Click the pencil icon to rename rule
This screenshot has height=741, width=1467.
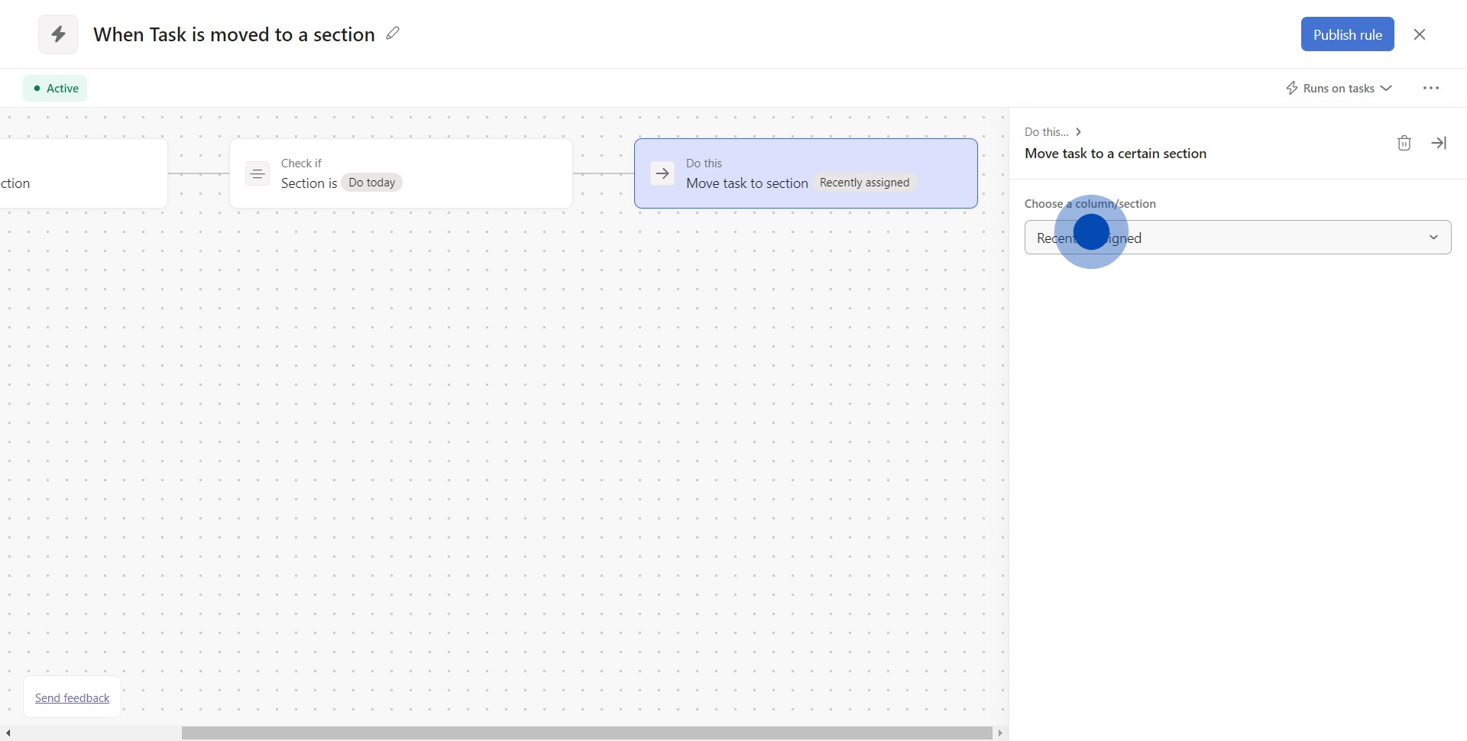(x=393, y=34)
